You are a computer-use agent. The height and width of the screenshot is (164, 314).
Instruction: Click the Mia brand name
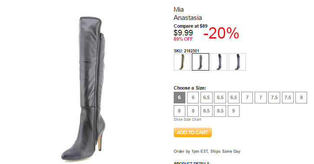178,10
